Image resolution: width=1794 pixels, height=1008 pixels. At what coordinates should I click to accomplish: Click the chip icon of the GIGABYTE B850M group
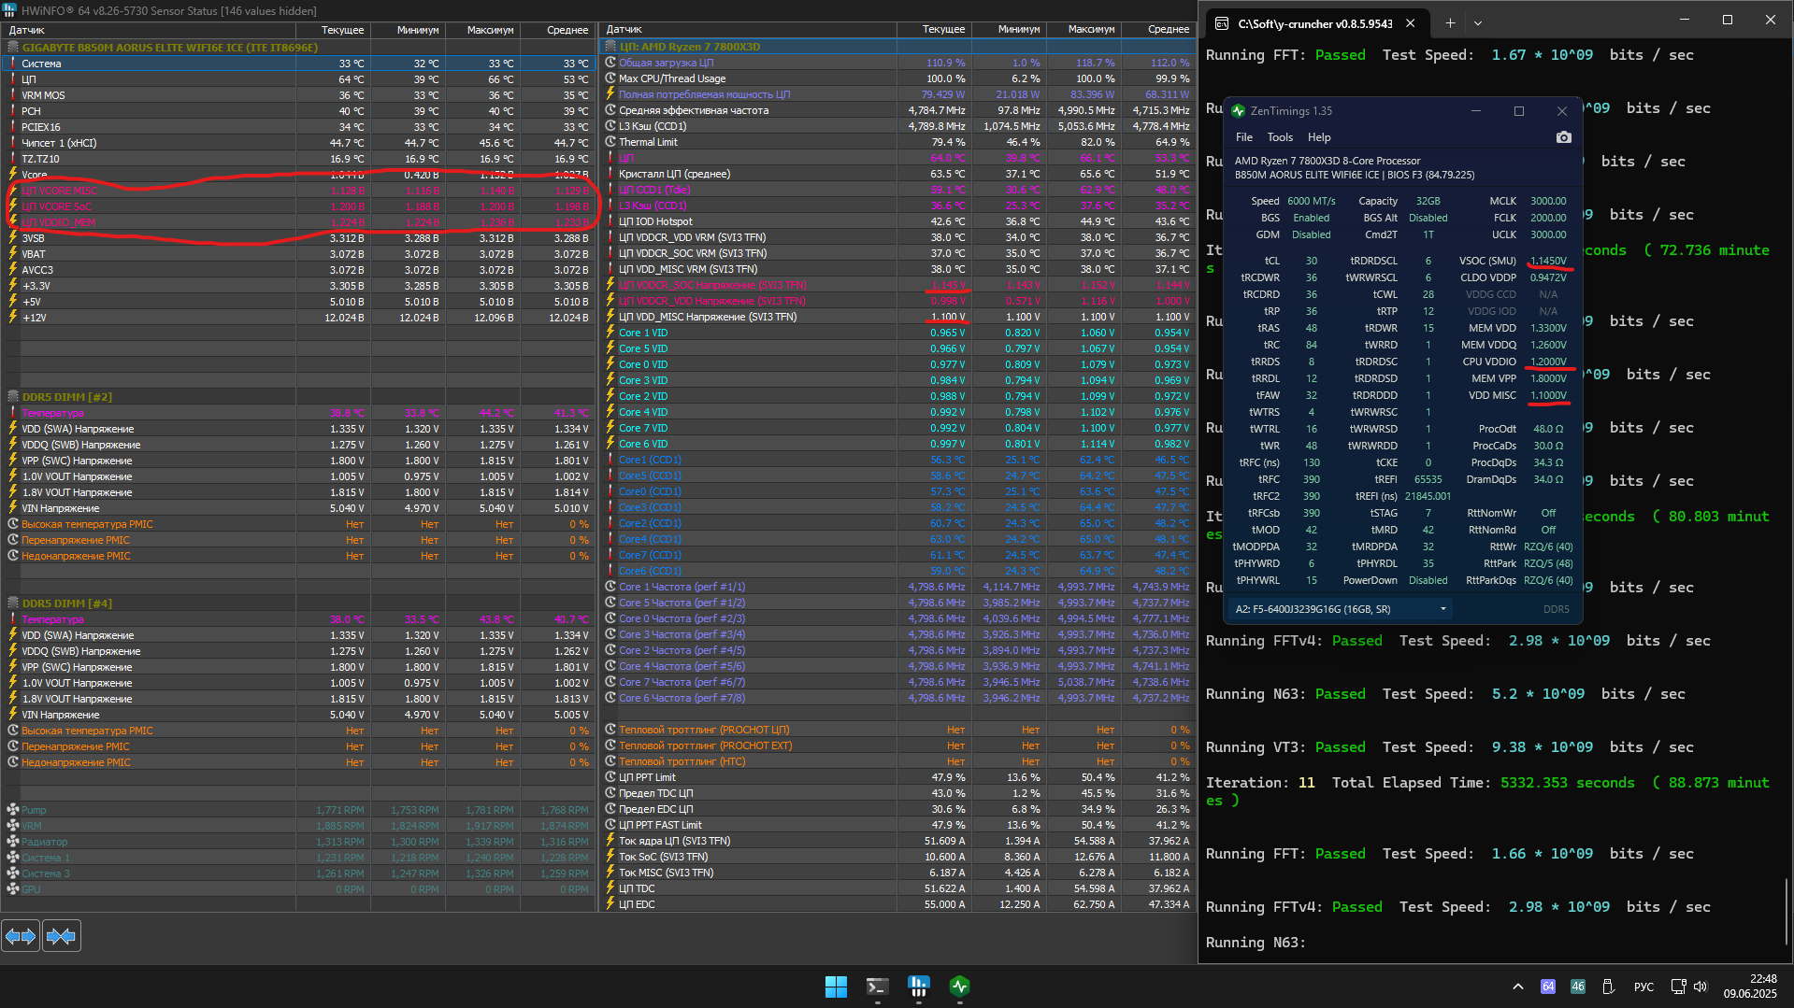(13, 47)
